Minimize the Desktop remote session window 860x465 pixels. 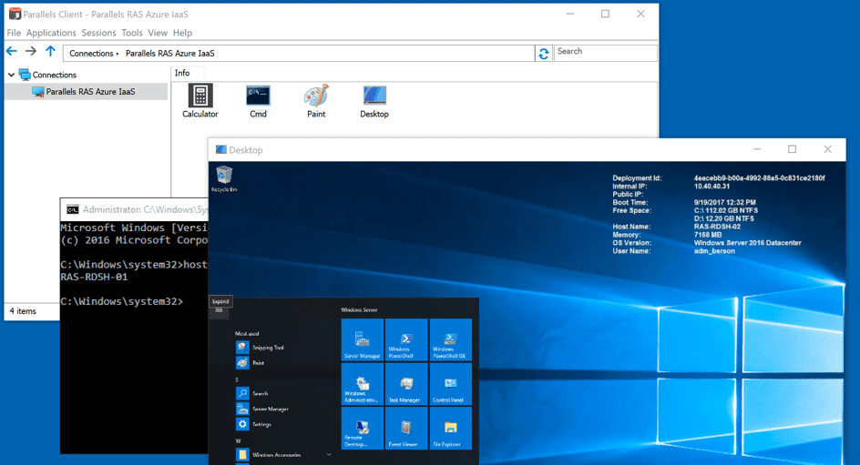(x=757, y=149)
